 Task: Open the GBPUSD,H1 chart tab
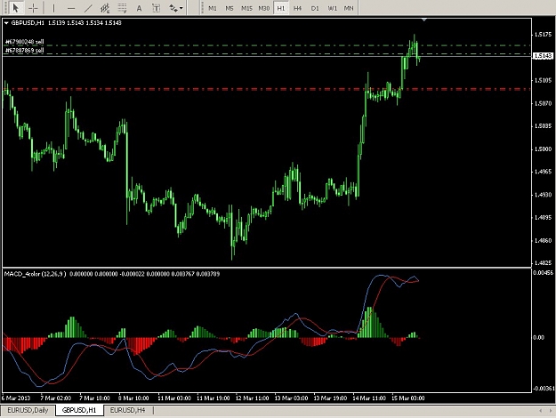(x=79, y=410)
